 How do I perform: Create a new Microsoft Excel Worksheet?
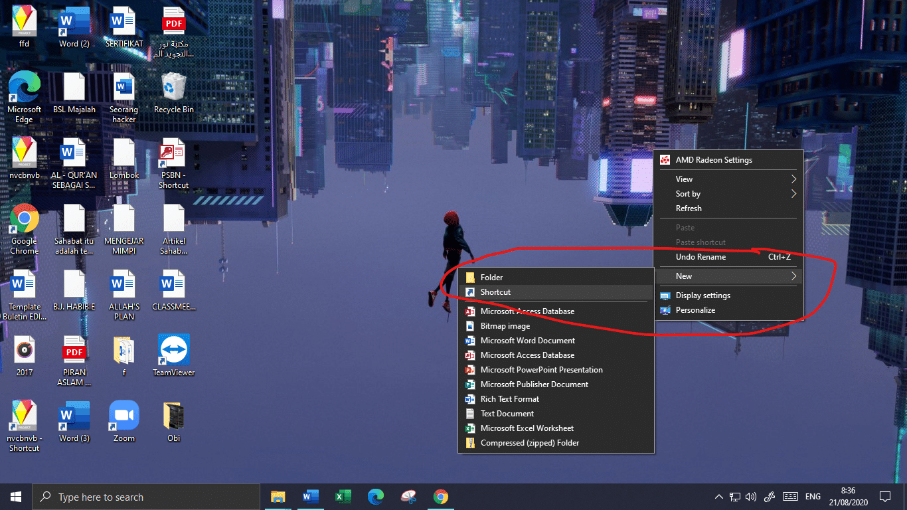tap(556, 428)
